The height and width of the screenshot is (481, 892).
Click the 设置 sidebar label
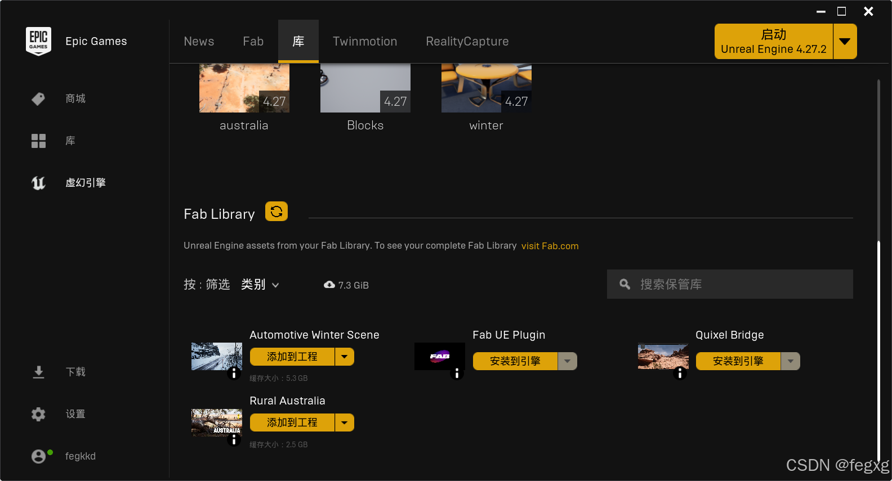[75, 414]
